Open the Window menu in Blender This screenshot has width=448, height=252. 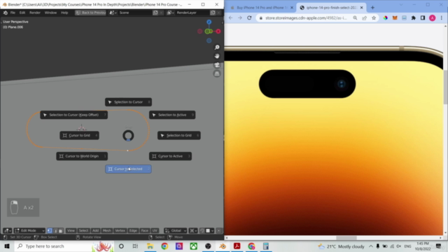50,13
